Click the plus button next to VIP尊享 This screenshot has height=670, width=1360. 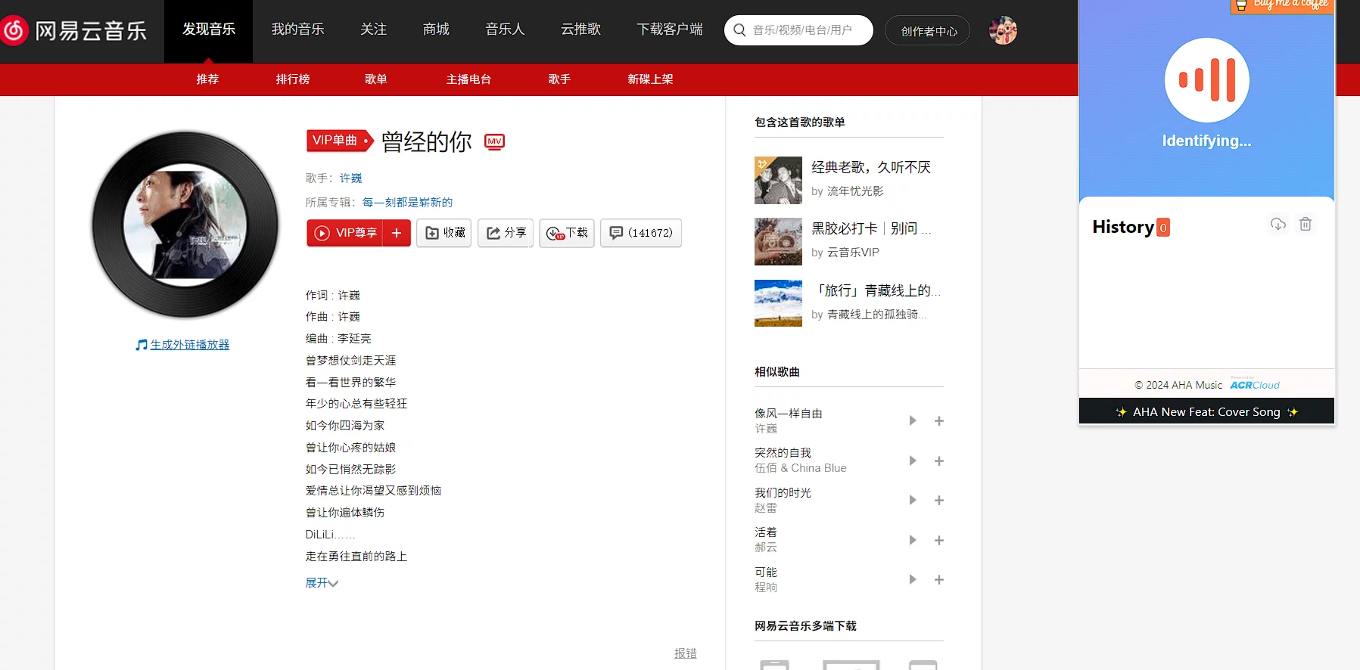[x=397, y=233]
